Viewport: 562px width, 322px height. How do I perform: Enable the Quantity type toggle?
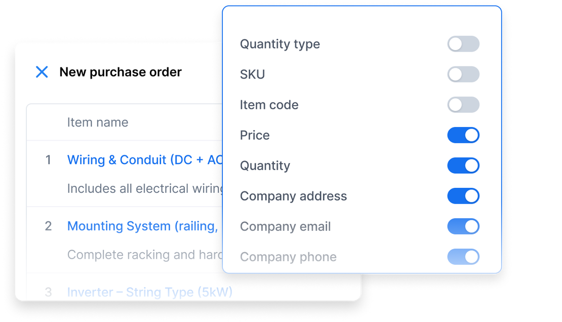pos(463,44)
